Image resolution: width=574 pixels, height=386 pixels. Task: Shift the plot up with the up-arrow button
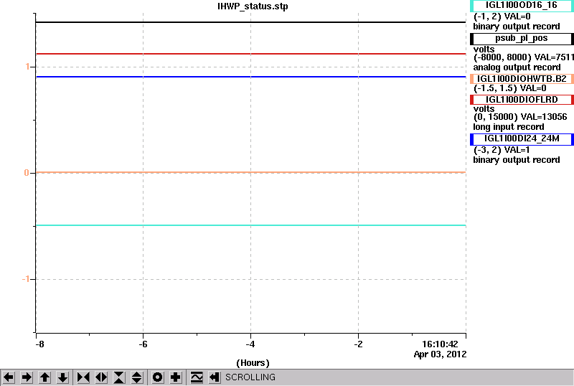[x=44, y=377]
